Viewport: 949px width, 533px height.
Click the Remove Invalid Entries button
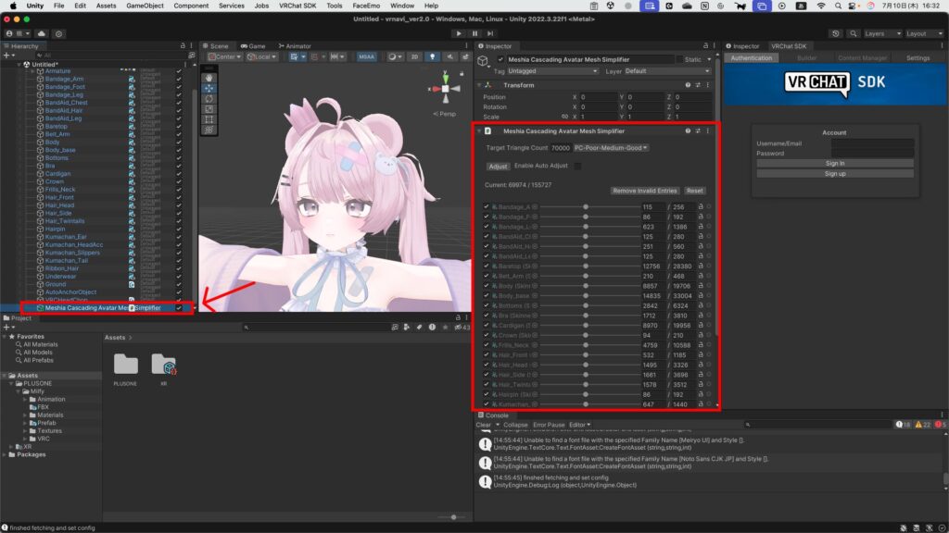click(x=645, y=191)
